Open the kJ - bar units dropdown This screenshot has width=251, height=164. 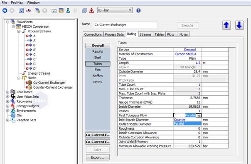coord(115,10)
